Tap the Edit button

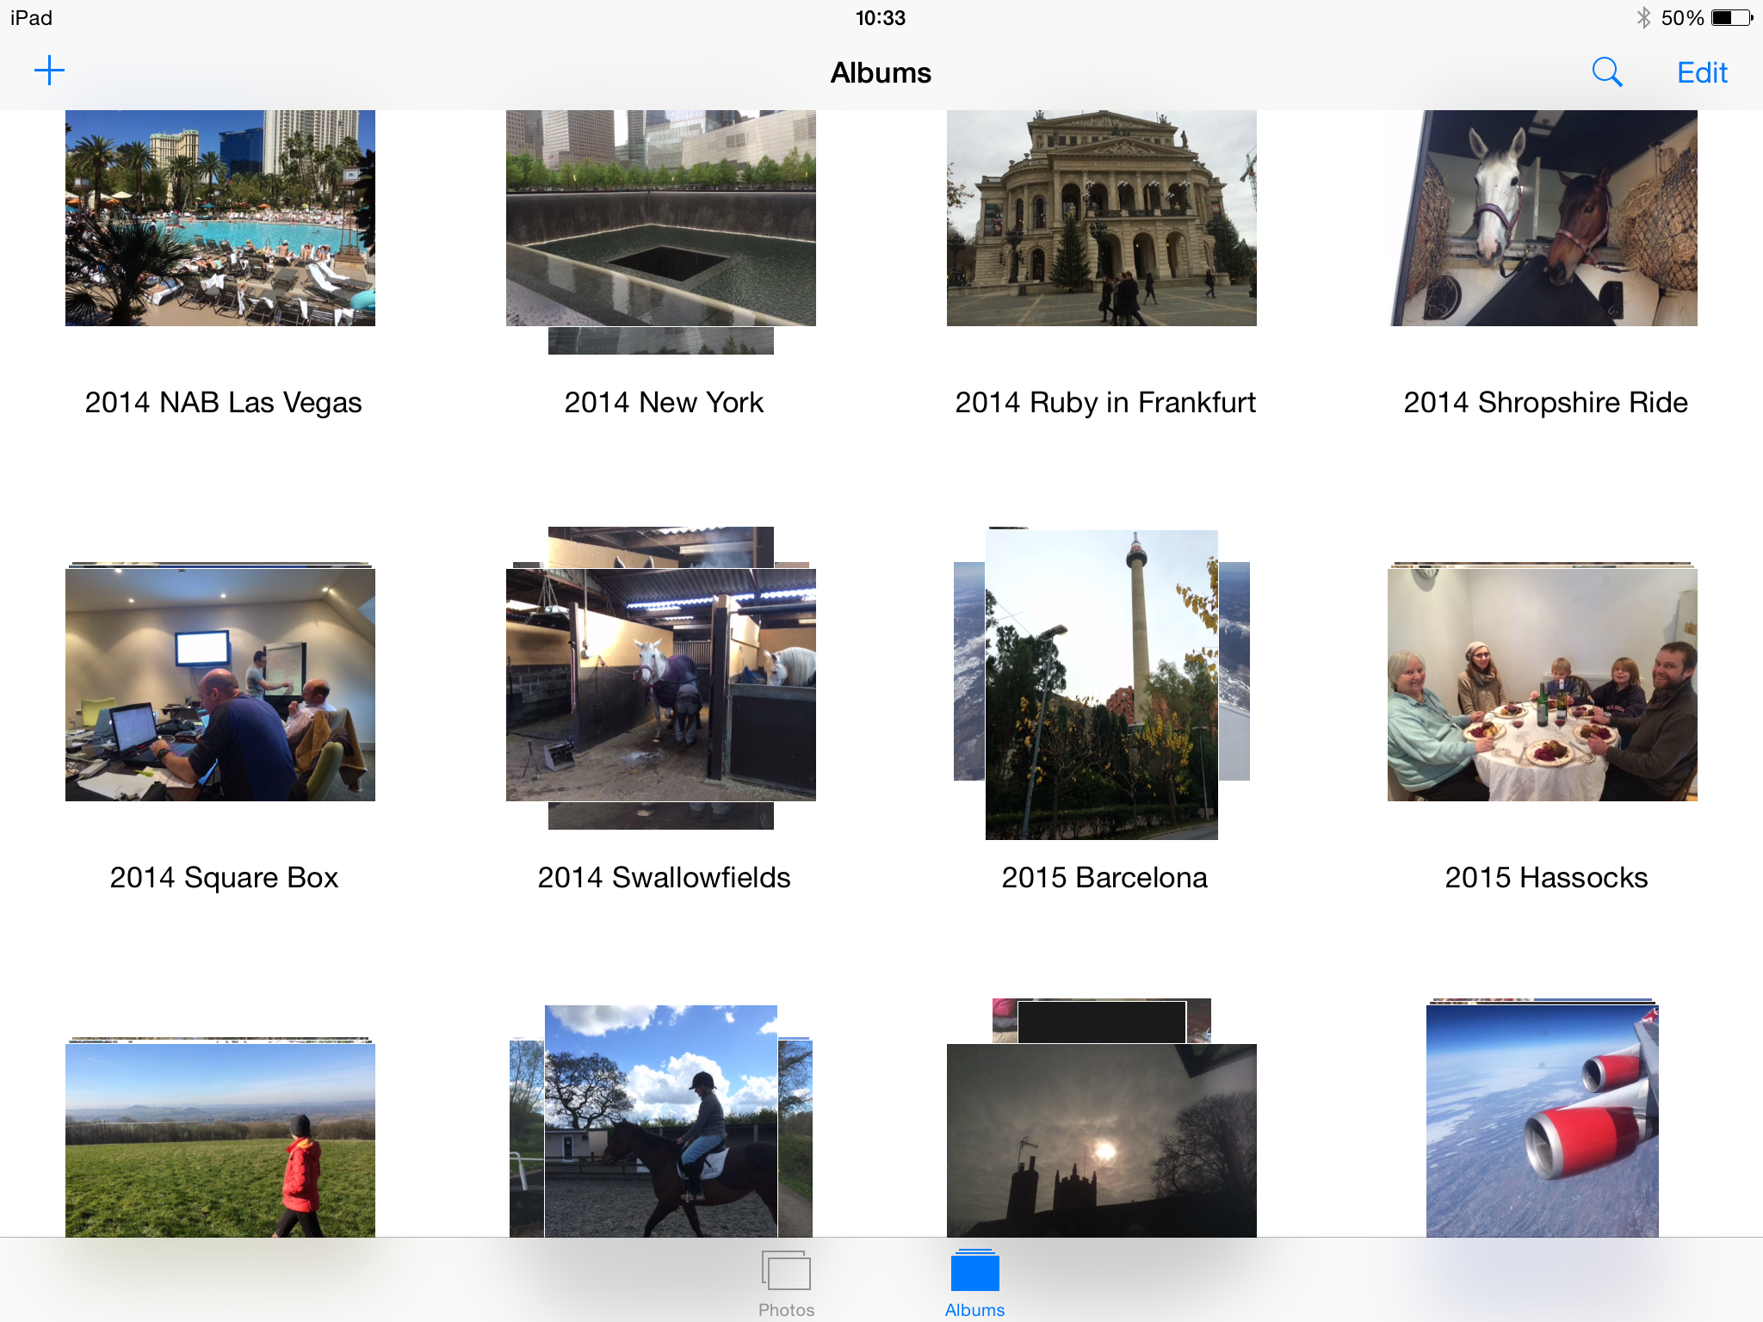point(1702,72)
